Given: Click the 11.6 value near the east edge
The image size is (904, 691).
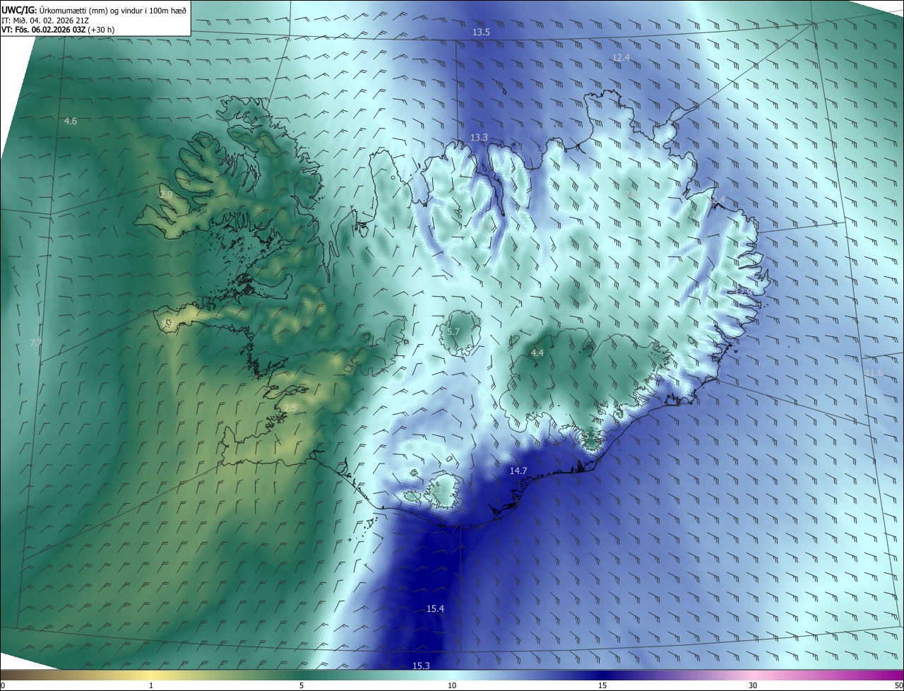Looking at the screenshot, I should [874, 372].
